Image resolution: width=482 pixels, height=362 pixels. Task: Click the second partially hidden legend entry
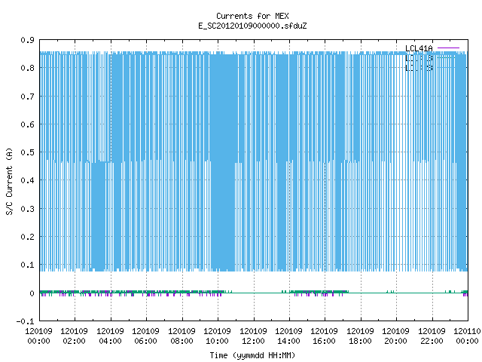[x=419, y=58]
